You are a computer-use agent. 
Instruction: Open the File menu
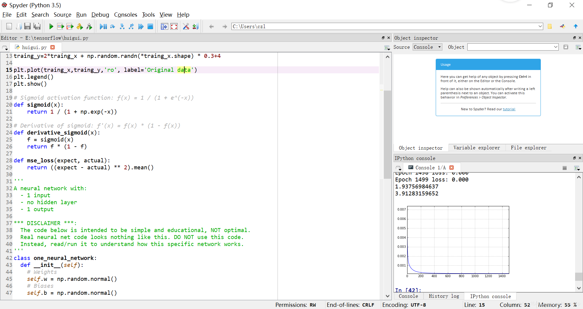pos(7,15)
